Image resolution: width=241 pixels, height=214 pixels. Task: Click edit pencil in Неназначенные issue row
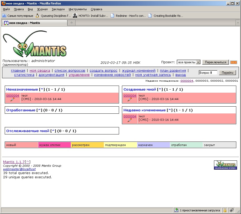coord(12,99)
